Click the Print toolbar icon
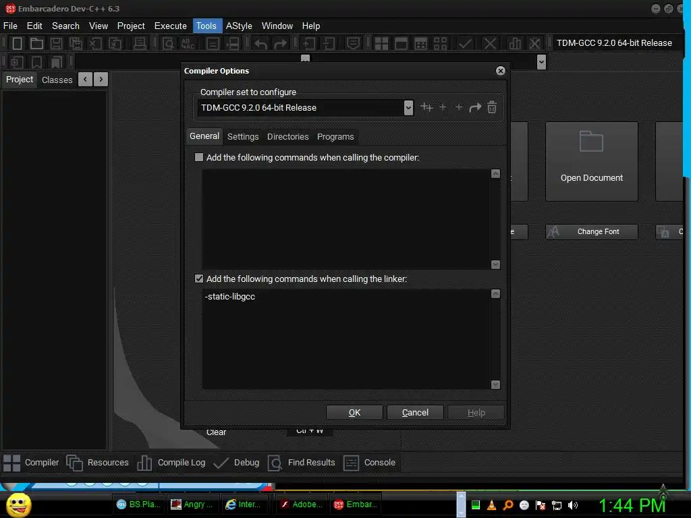 140,43
